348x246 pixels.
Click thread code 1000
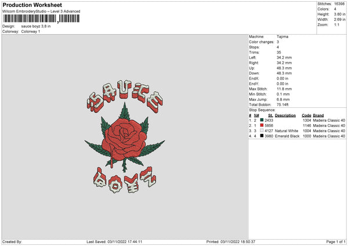coord(307,136)
